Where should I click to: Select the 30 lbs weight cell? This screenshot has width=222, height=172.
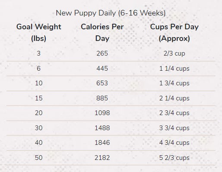pos(39,128)
